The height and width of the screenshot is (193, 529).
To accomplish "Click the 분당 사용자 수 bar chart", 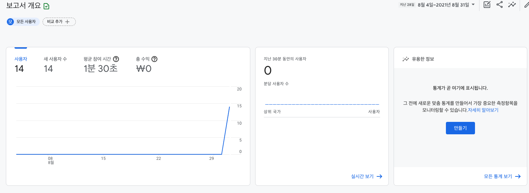I will 322,104.
